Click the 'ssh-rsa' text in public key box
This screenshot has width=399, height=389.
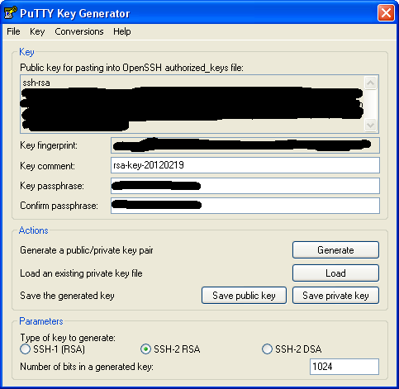point(36,83)
